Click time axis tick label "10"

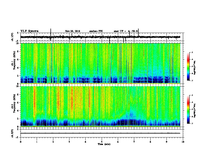pos(183,142)
